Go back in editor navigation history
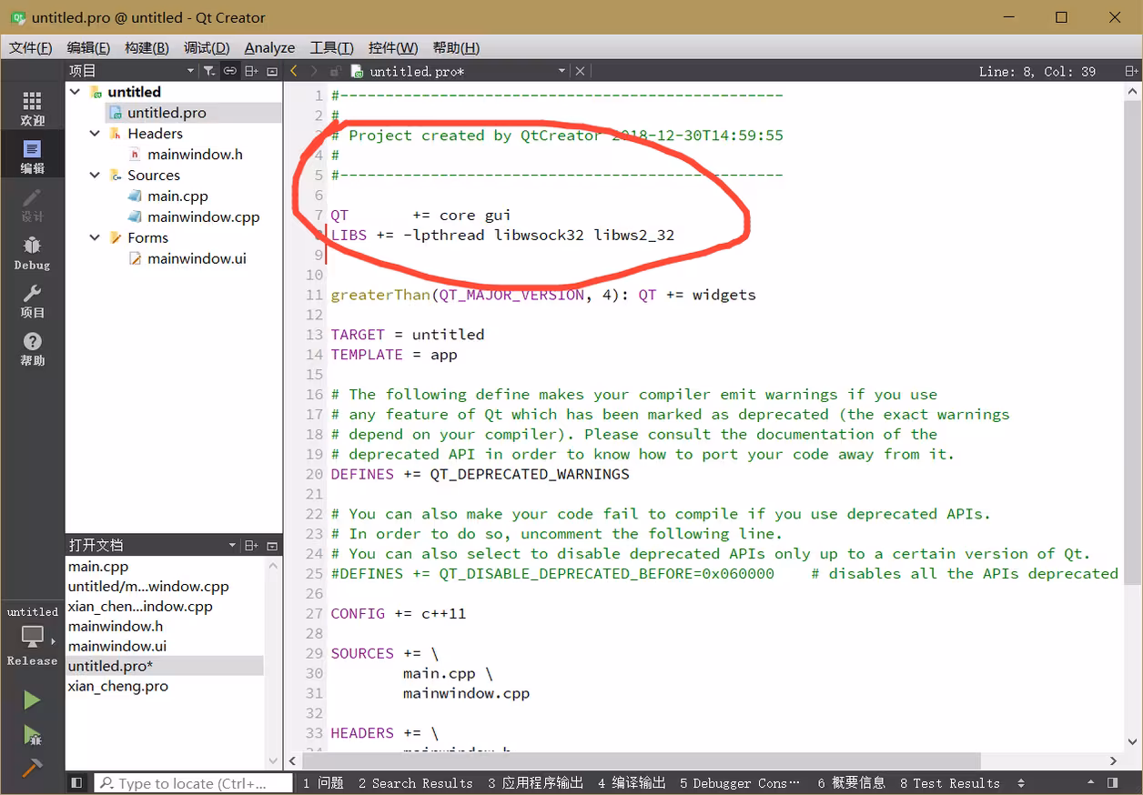This screenshot has width=1143, height=795. pos(294,71)
